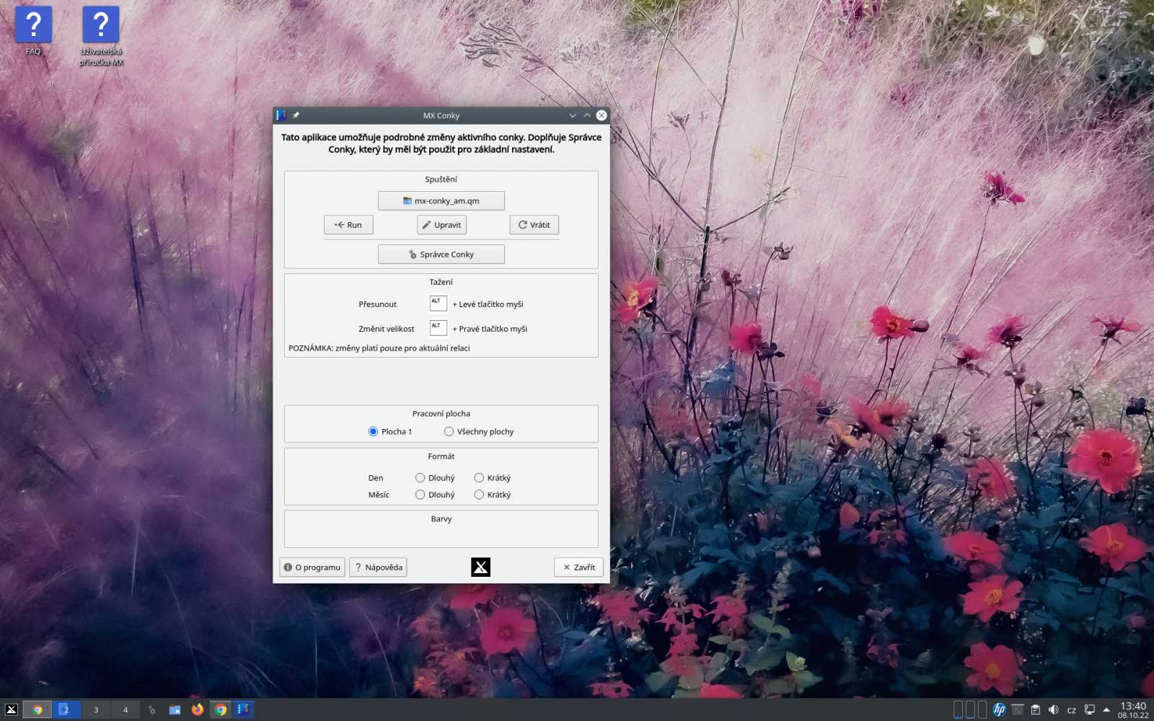Switch to virtual desktop 3 in the pager
Viewport: 1154px width, 721px height.
coord(96,709)
